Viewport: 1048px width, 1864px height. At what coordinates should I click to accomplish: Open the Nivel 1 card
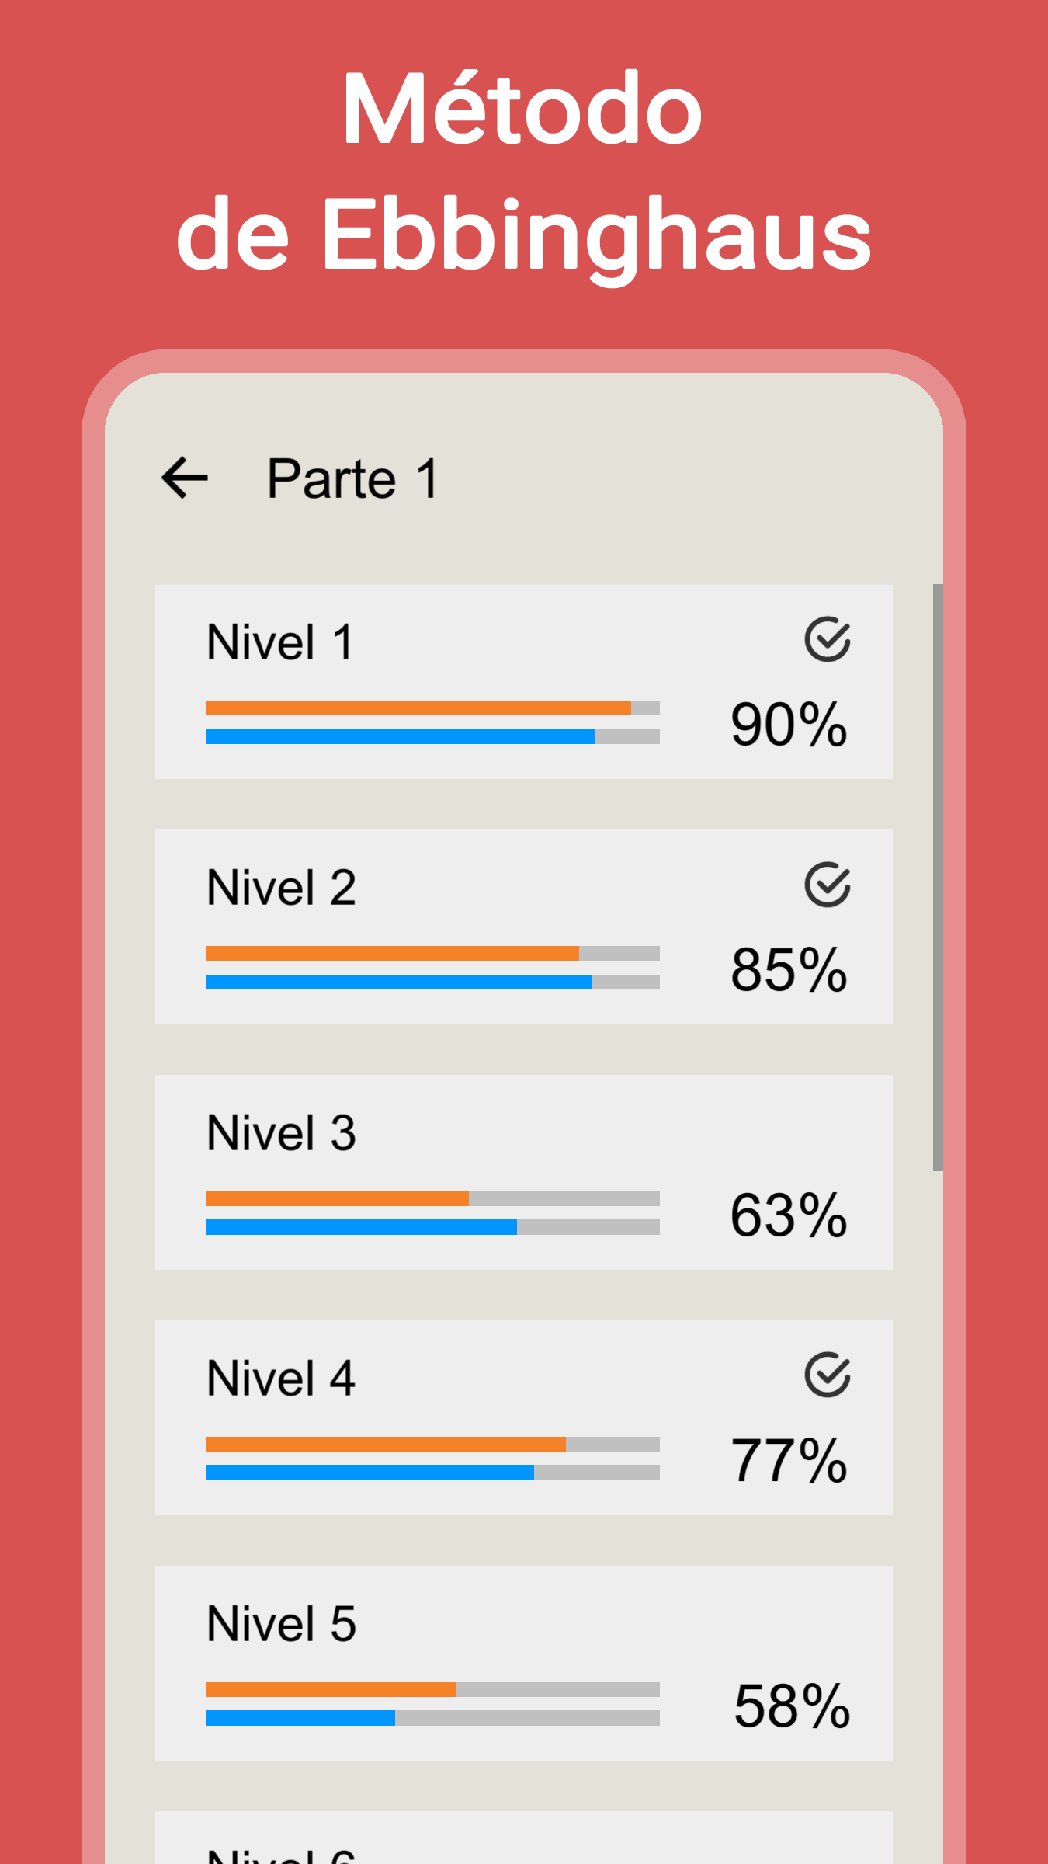click(524, 682)
